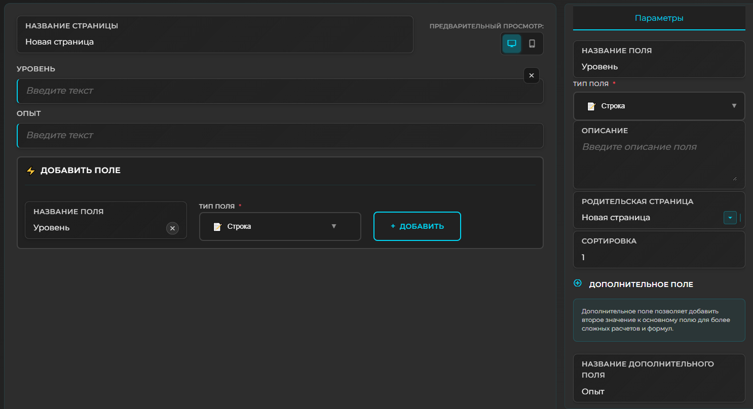Clear the Название поля input in add-field form

pyautogui.click(x=172, y=228)
